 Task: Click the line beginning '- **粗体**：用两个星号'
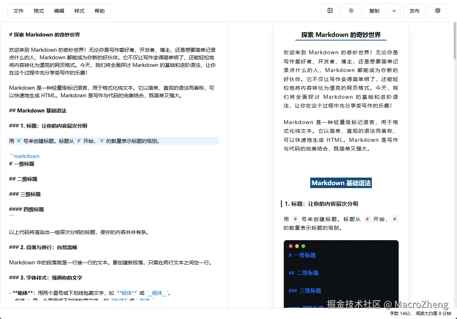[x=90, y=293]
